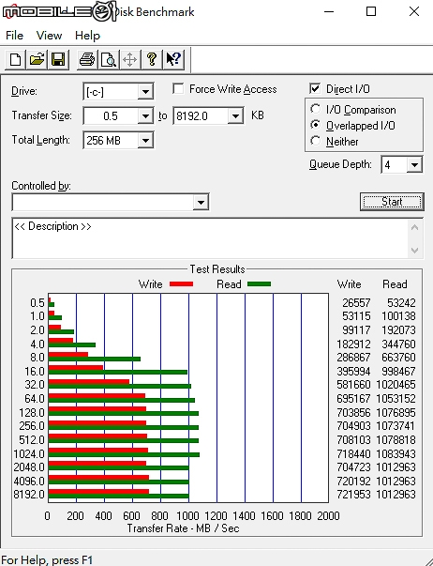Viewport: 433px width, 566px height.
Task: Click the Description scrollbar up arrow
Action: pyautogui.click(x=414, y=227)
